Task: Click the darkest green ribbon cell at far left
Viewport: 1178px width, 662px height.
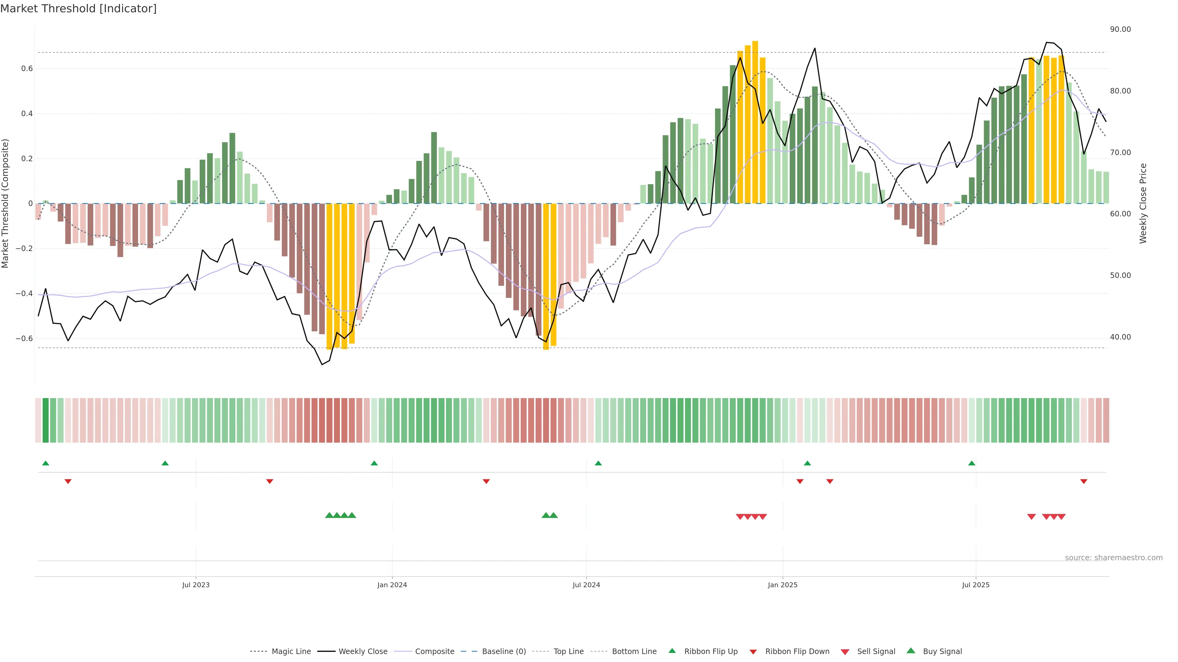Action: click(45, 420)
